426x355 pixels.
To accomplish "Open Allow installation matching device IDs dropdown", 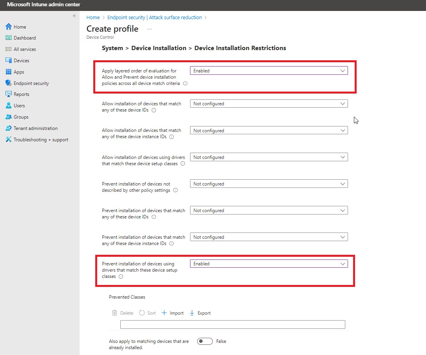I will tap(269, 104).
